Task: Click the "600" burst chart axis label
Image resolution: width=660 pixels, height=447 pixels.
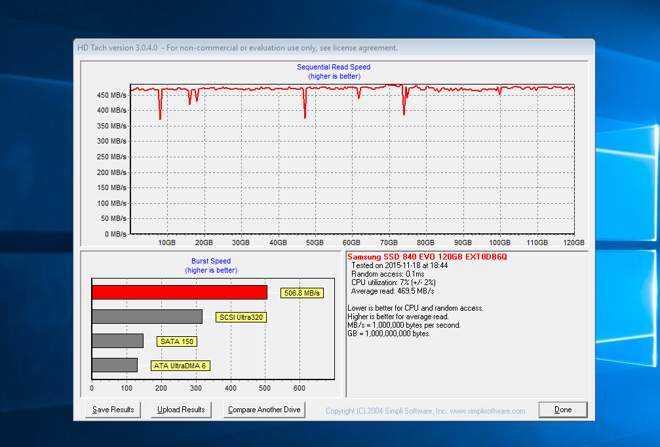Action: tap(300, 388)
